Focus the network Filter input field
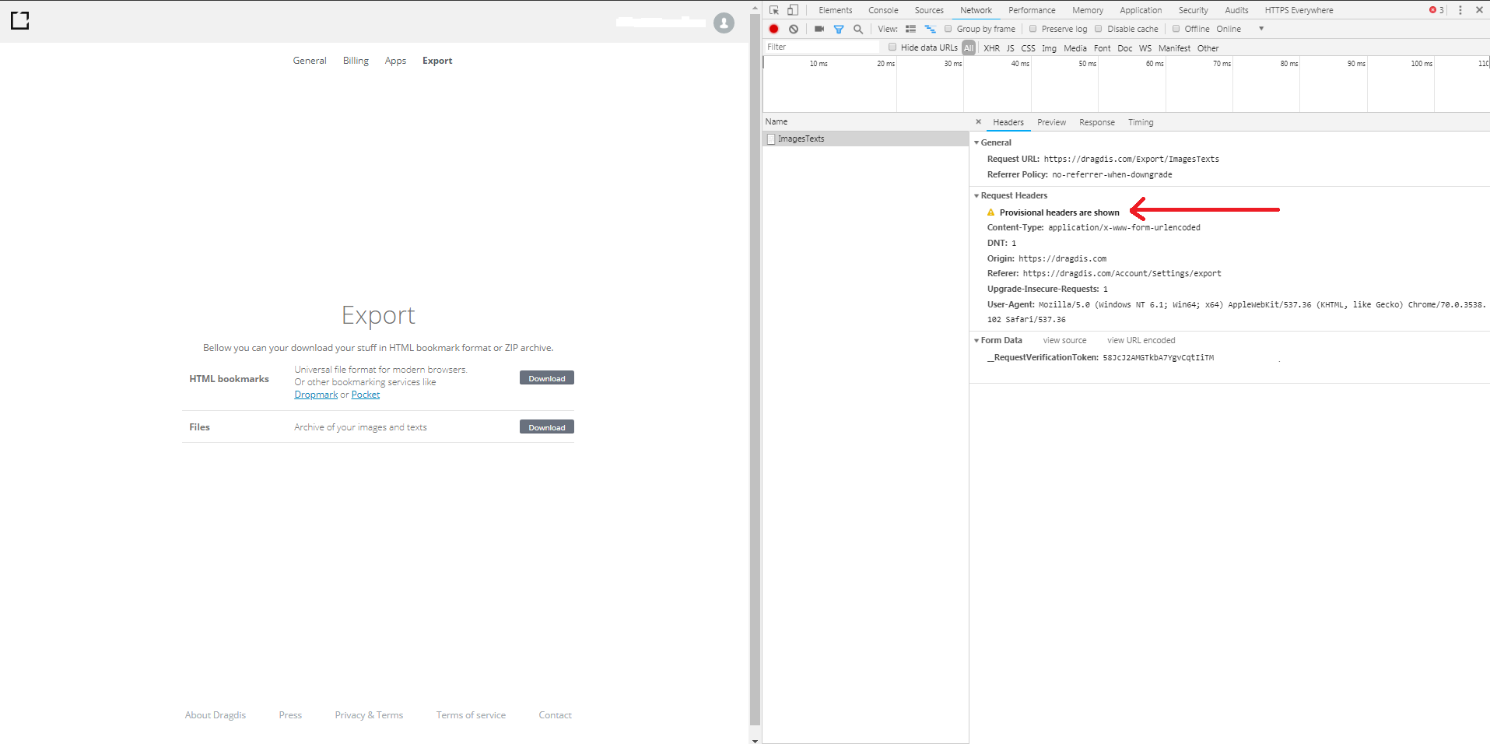Image resolution: width=1490 pixels, height=744 pixels. (x=822, y=47)
